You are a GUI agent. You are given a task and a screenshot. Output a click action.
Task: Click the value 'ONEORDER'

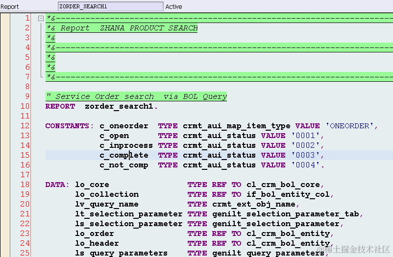pyautogui.click(x=349, y=126)
